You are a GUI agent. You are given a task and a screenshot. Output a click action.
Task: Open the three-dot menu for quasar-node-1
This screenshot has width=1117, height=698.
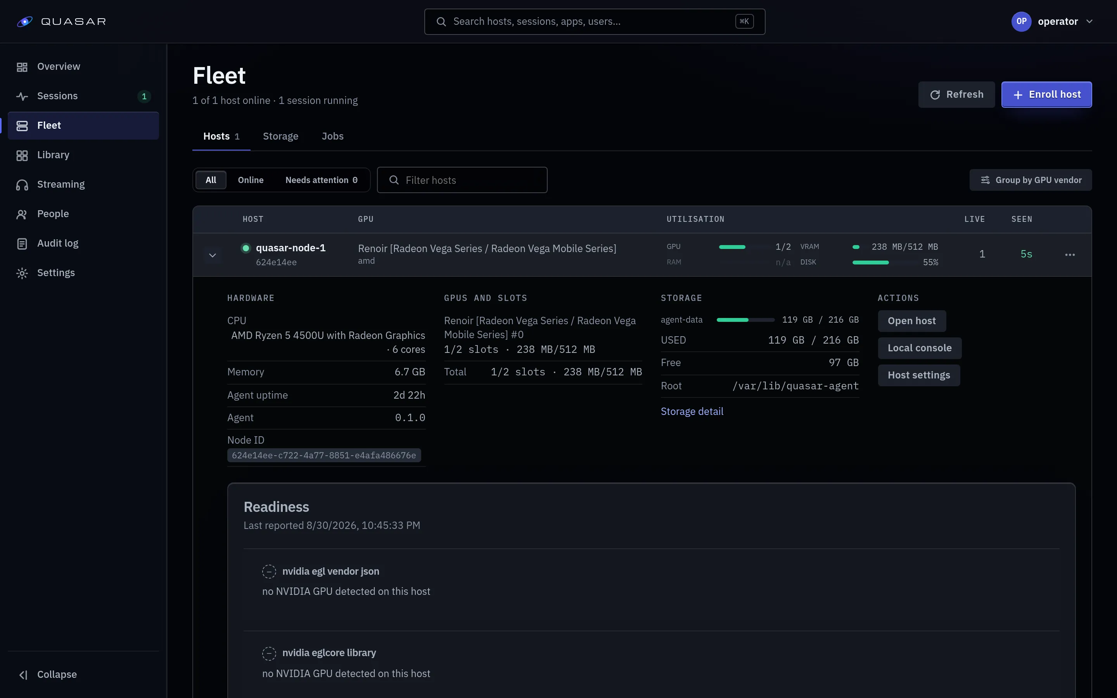(1070, 255)
